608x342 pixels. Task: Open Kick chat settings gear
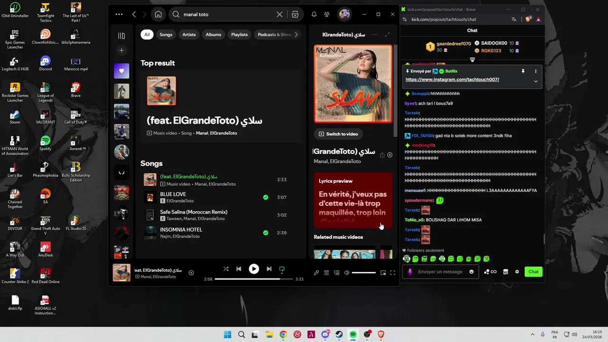pos(517,272)
